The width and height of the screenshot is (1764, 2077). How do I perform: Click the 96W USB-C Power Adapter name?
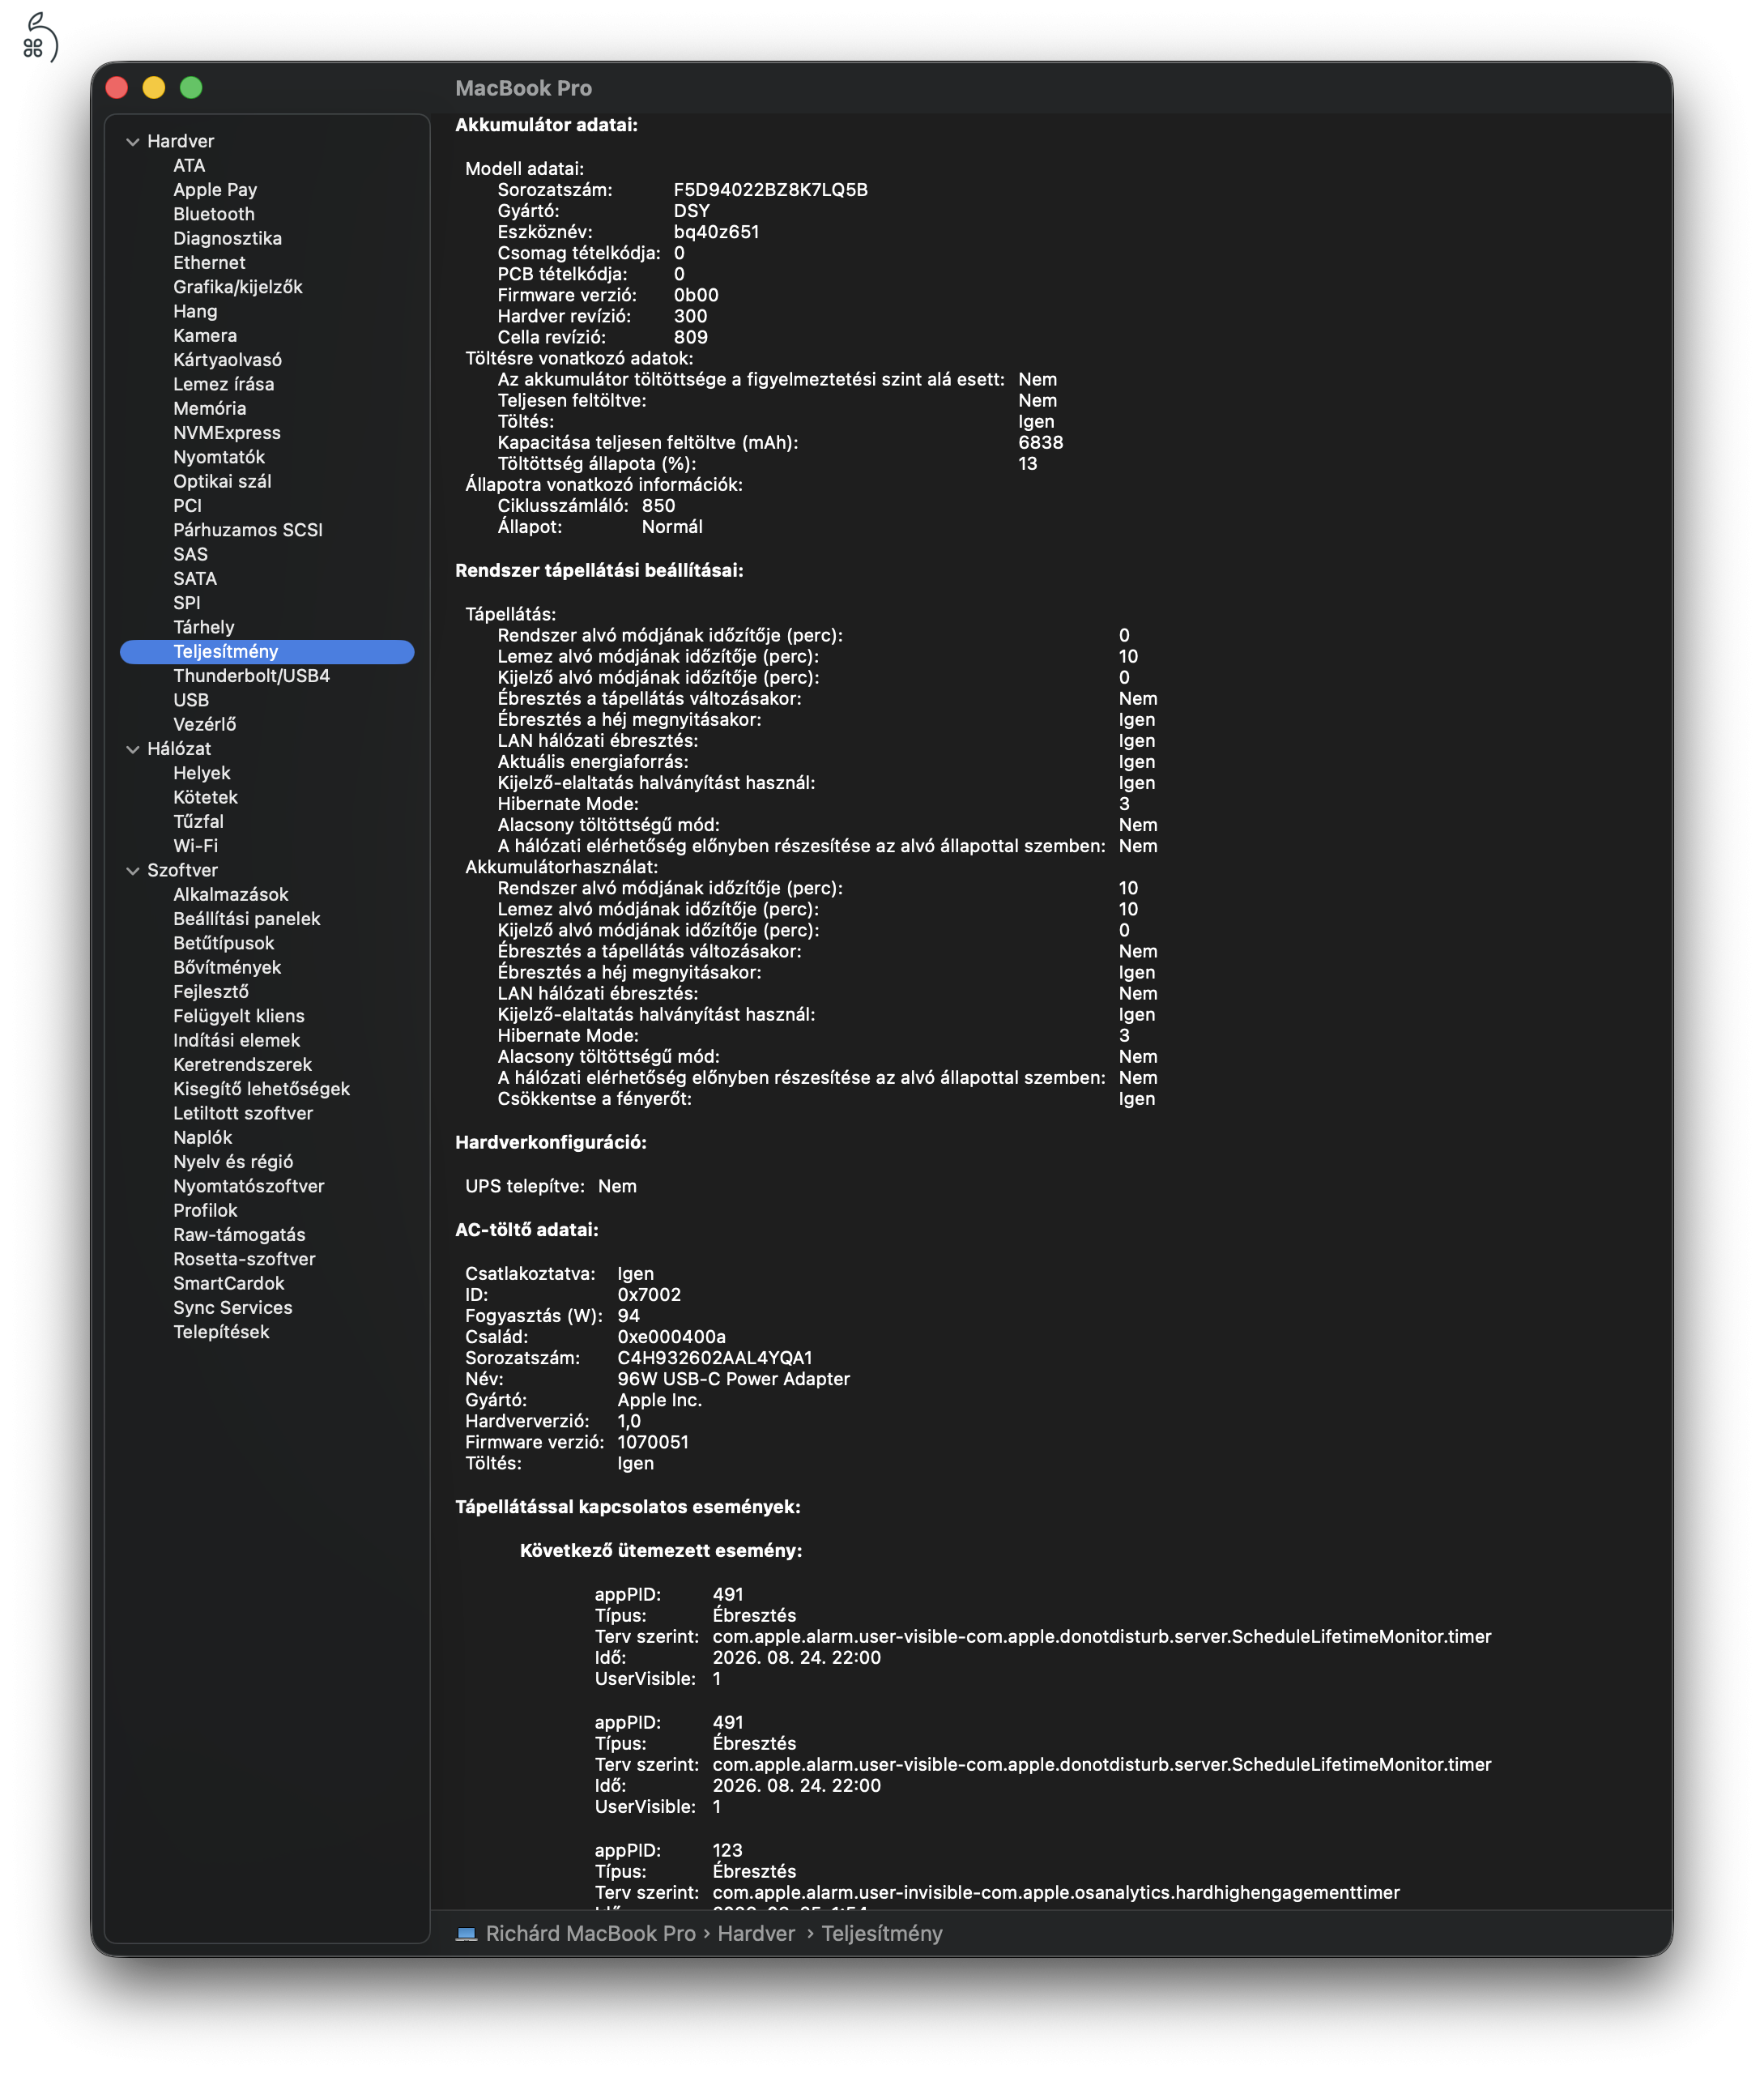(734, 1379)
